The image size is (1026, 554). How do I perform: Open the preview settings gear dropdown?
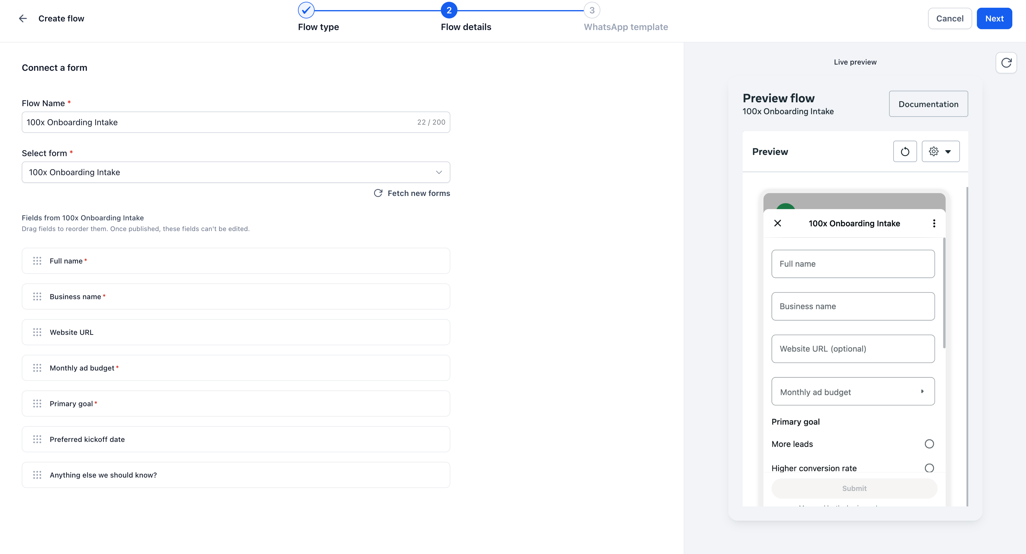pyautogui.click(x=940, y=151)
